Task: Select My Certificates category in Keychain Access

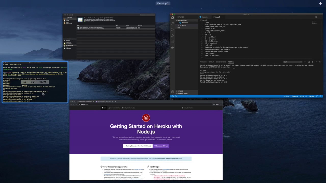Action: [69, 45]
